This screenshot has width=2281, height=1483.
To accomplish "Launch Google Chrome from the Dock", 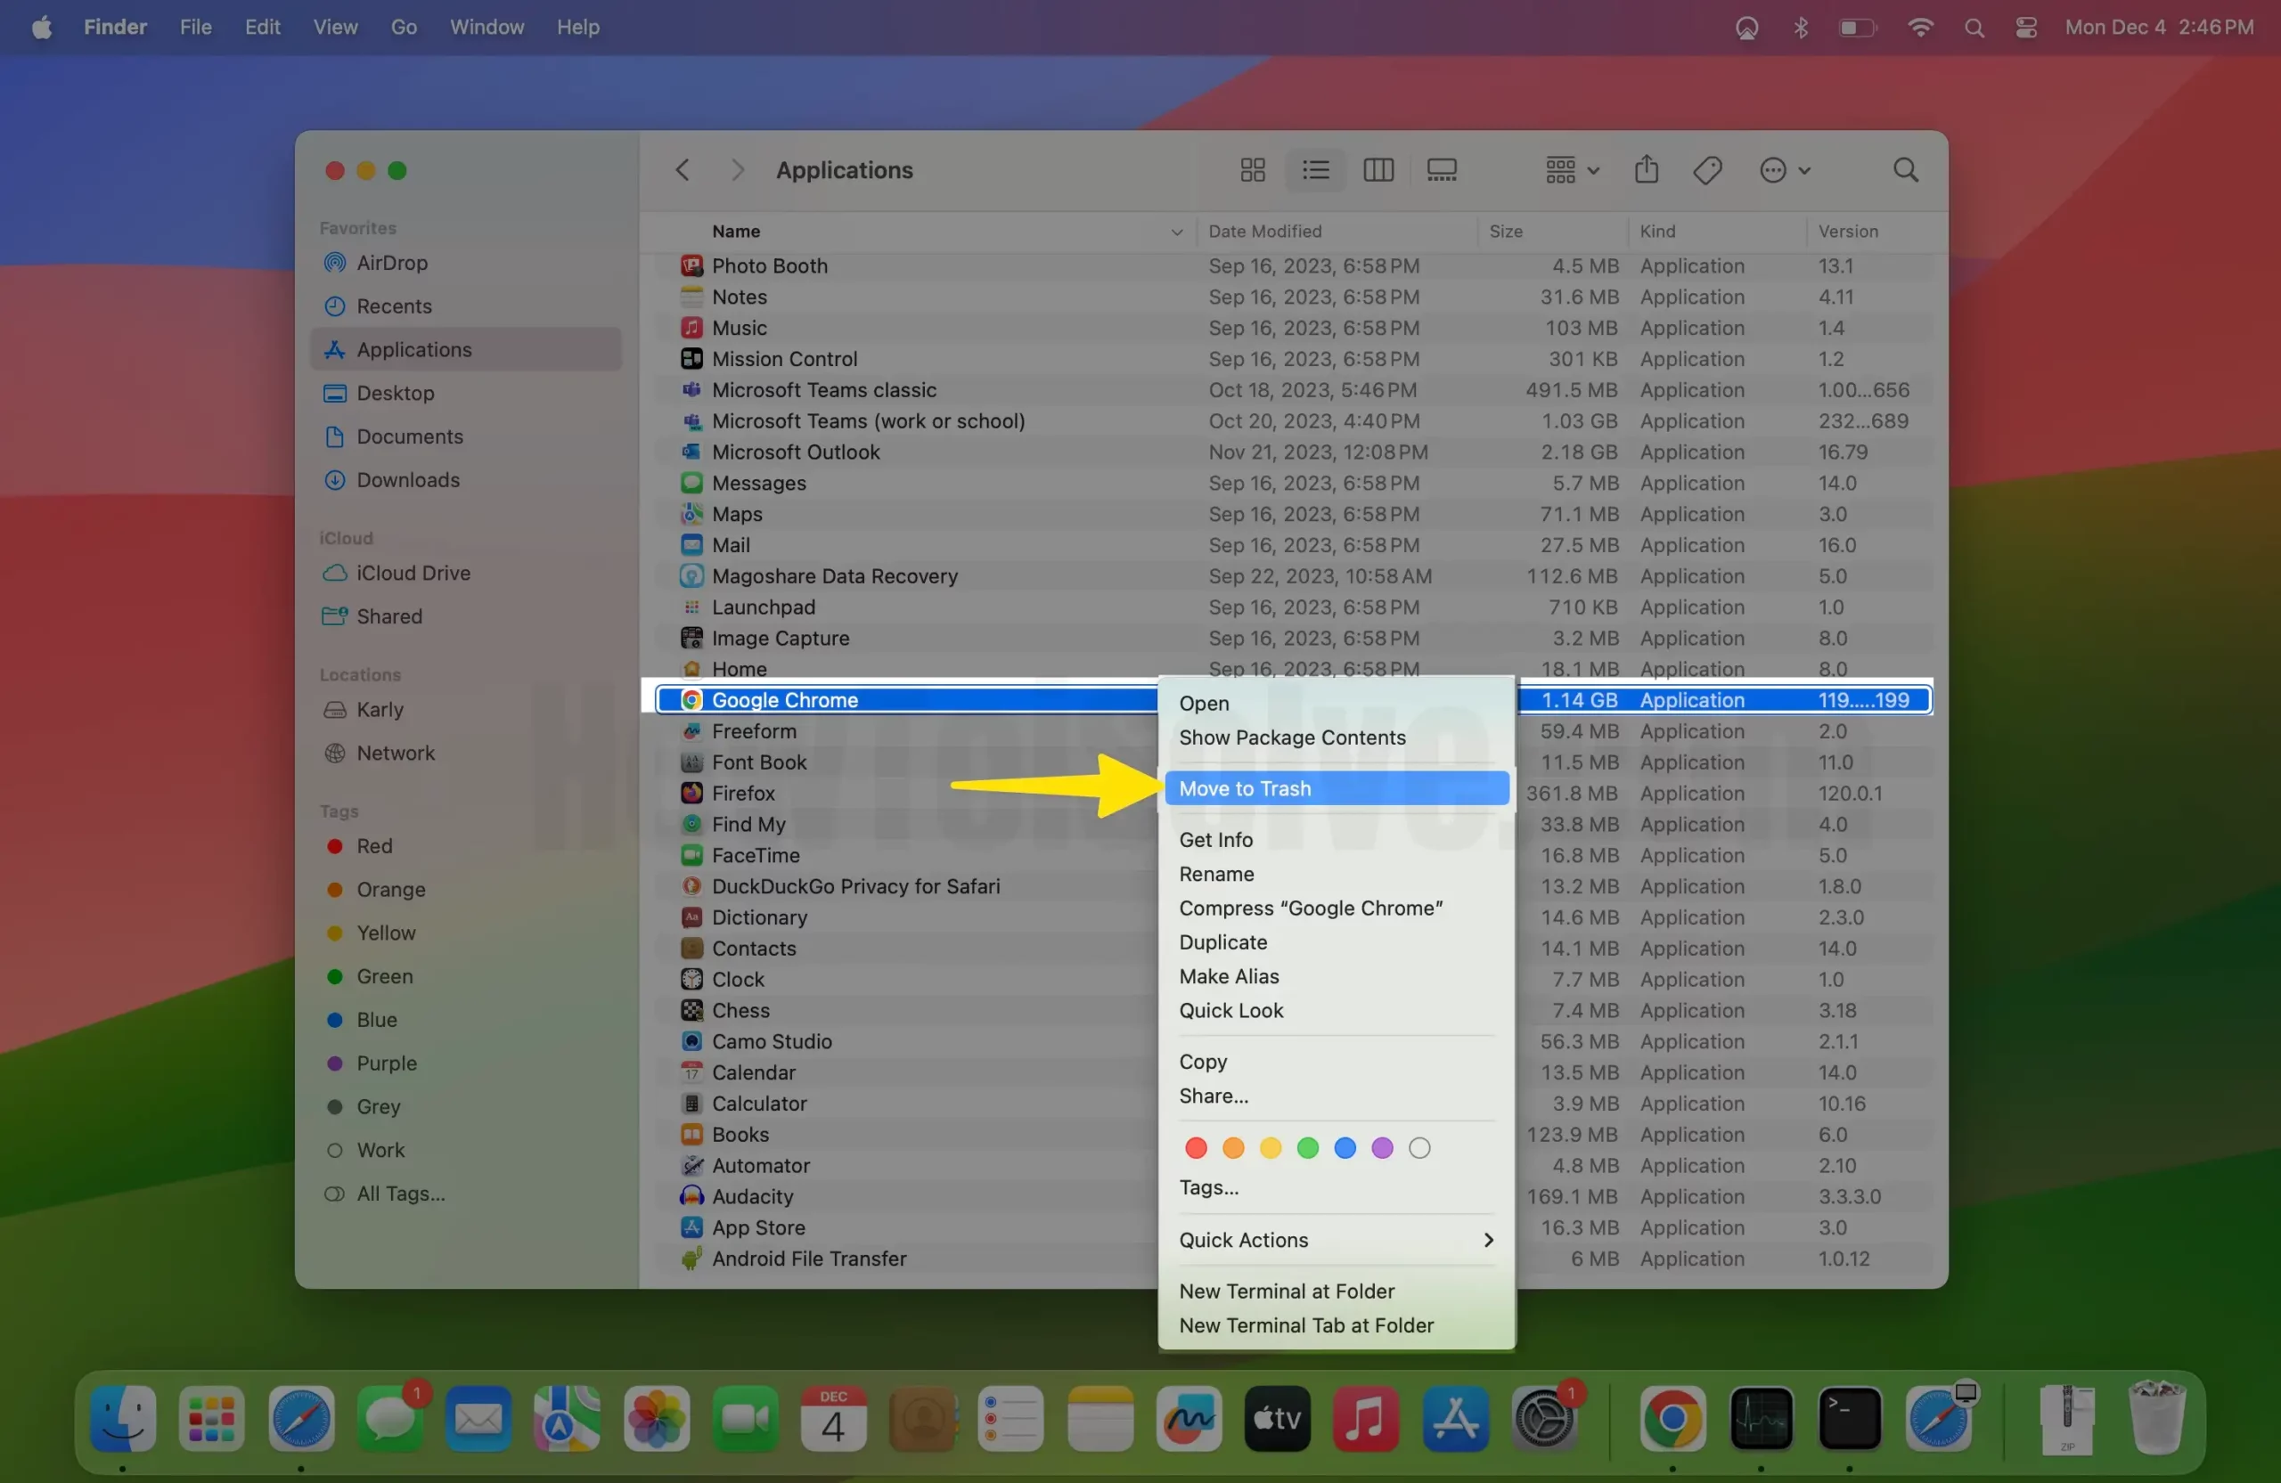I will tap(1672, 1419).
